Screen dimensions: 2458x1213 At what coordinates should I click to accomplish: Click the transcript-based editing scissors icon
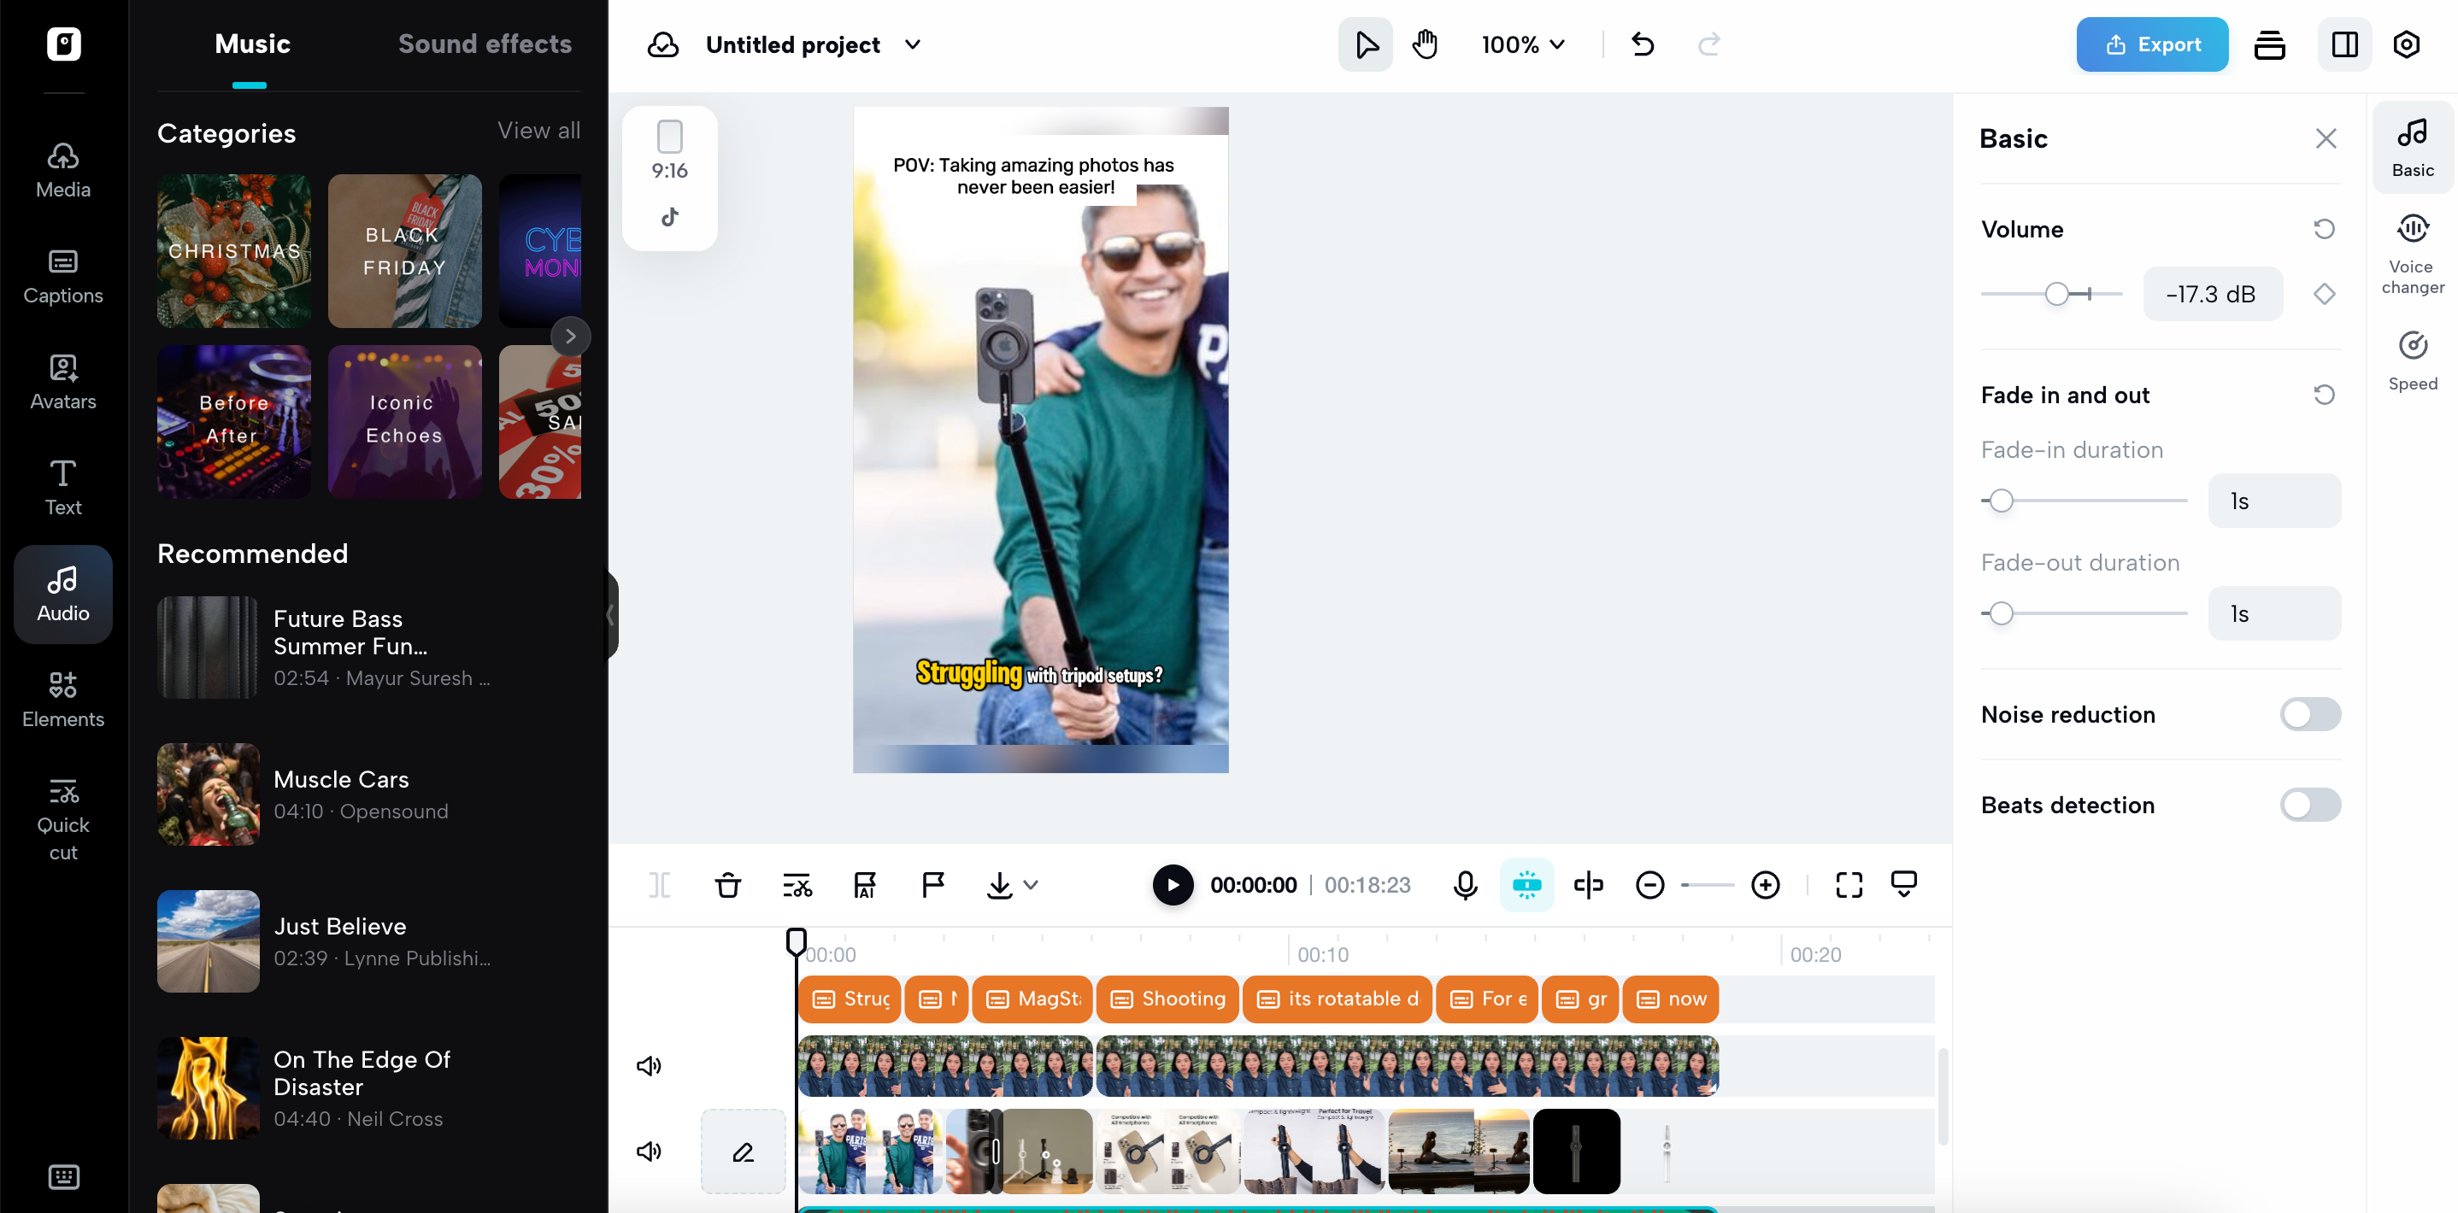(797, 885)
